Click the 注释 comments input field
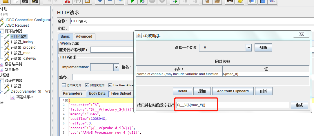The width and height of the screenshot is (314, 136). click(x=191, y=28)
